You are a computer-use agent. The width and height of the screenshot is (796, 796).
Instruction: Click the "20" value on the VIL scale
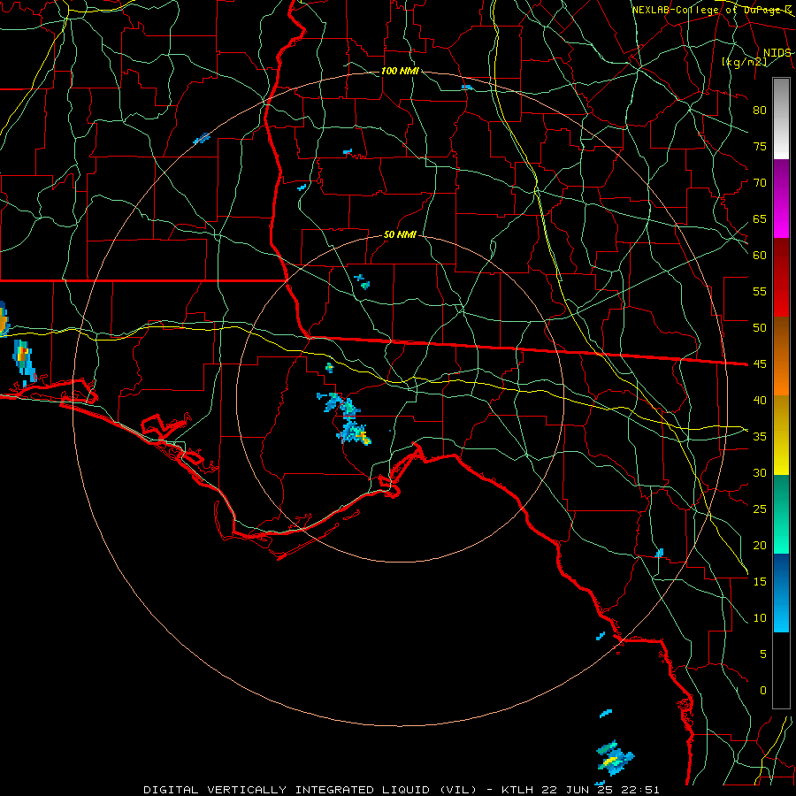tap(760, 545)
